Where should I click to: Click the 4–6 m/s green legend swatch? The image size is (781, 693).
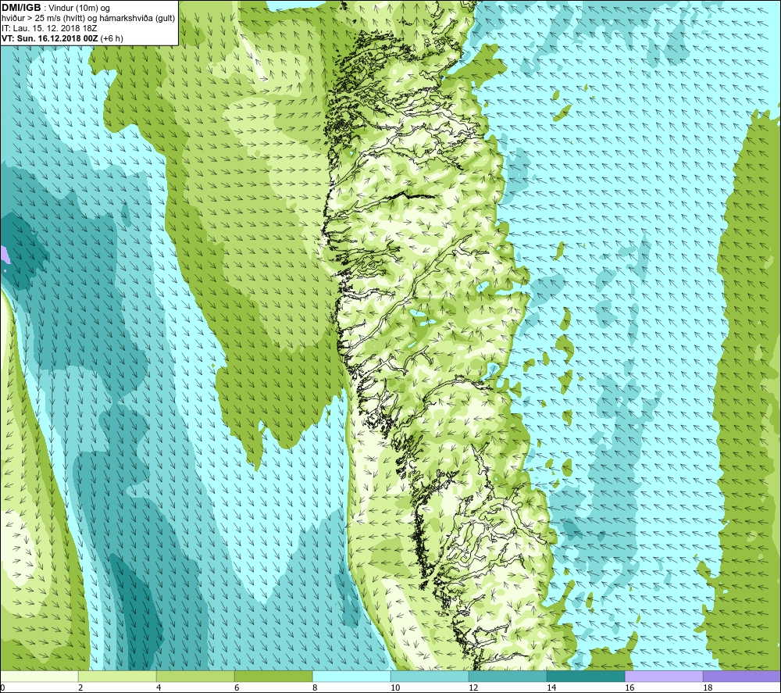coord(195,676)
